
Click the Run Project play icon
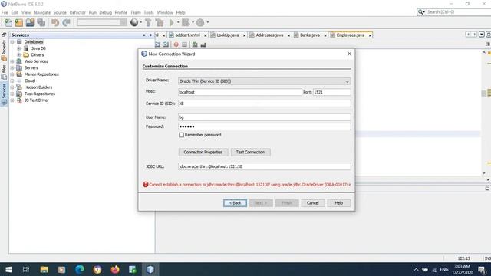tap(172, 22)
